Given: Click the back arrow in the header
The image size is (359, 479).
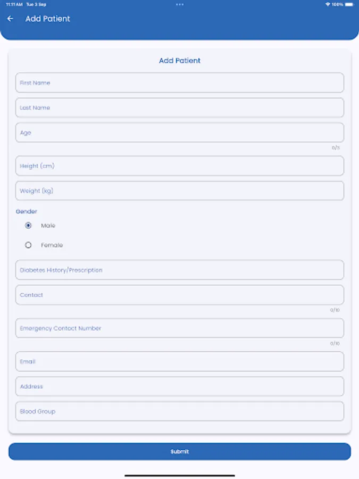Looking at the screenshot, I should 10,19.
